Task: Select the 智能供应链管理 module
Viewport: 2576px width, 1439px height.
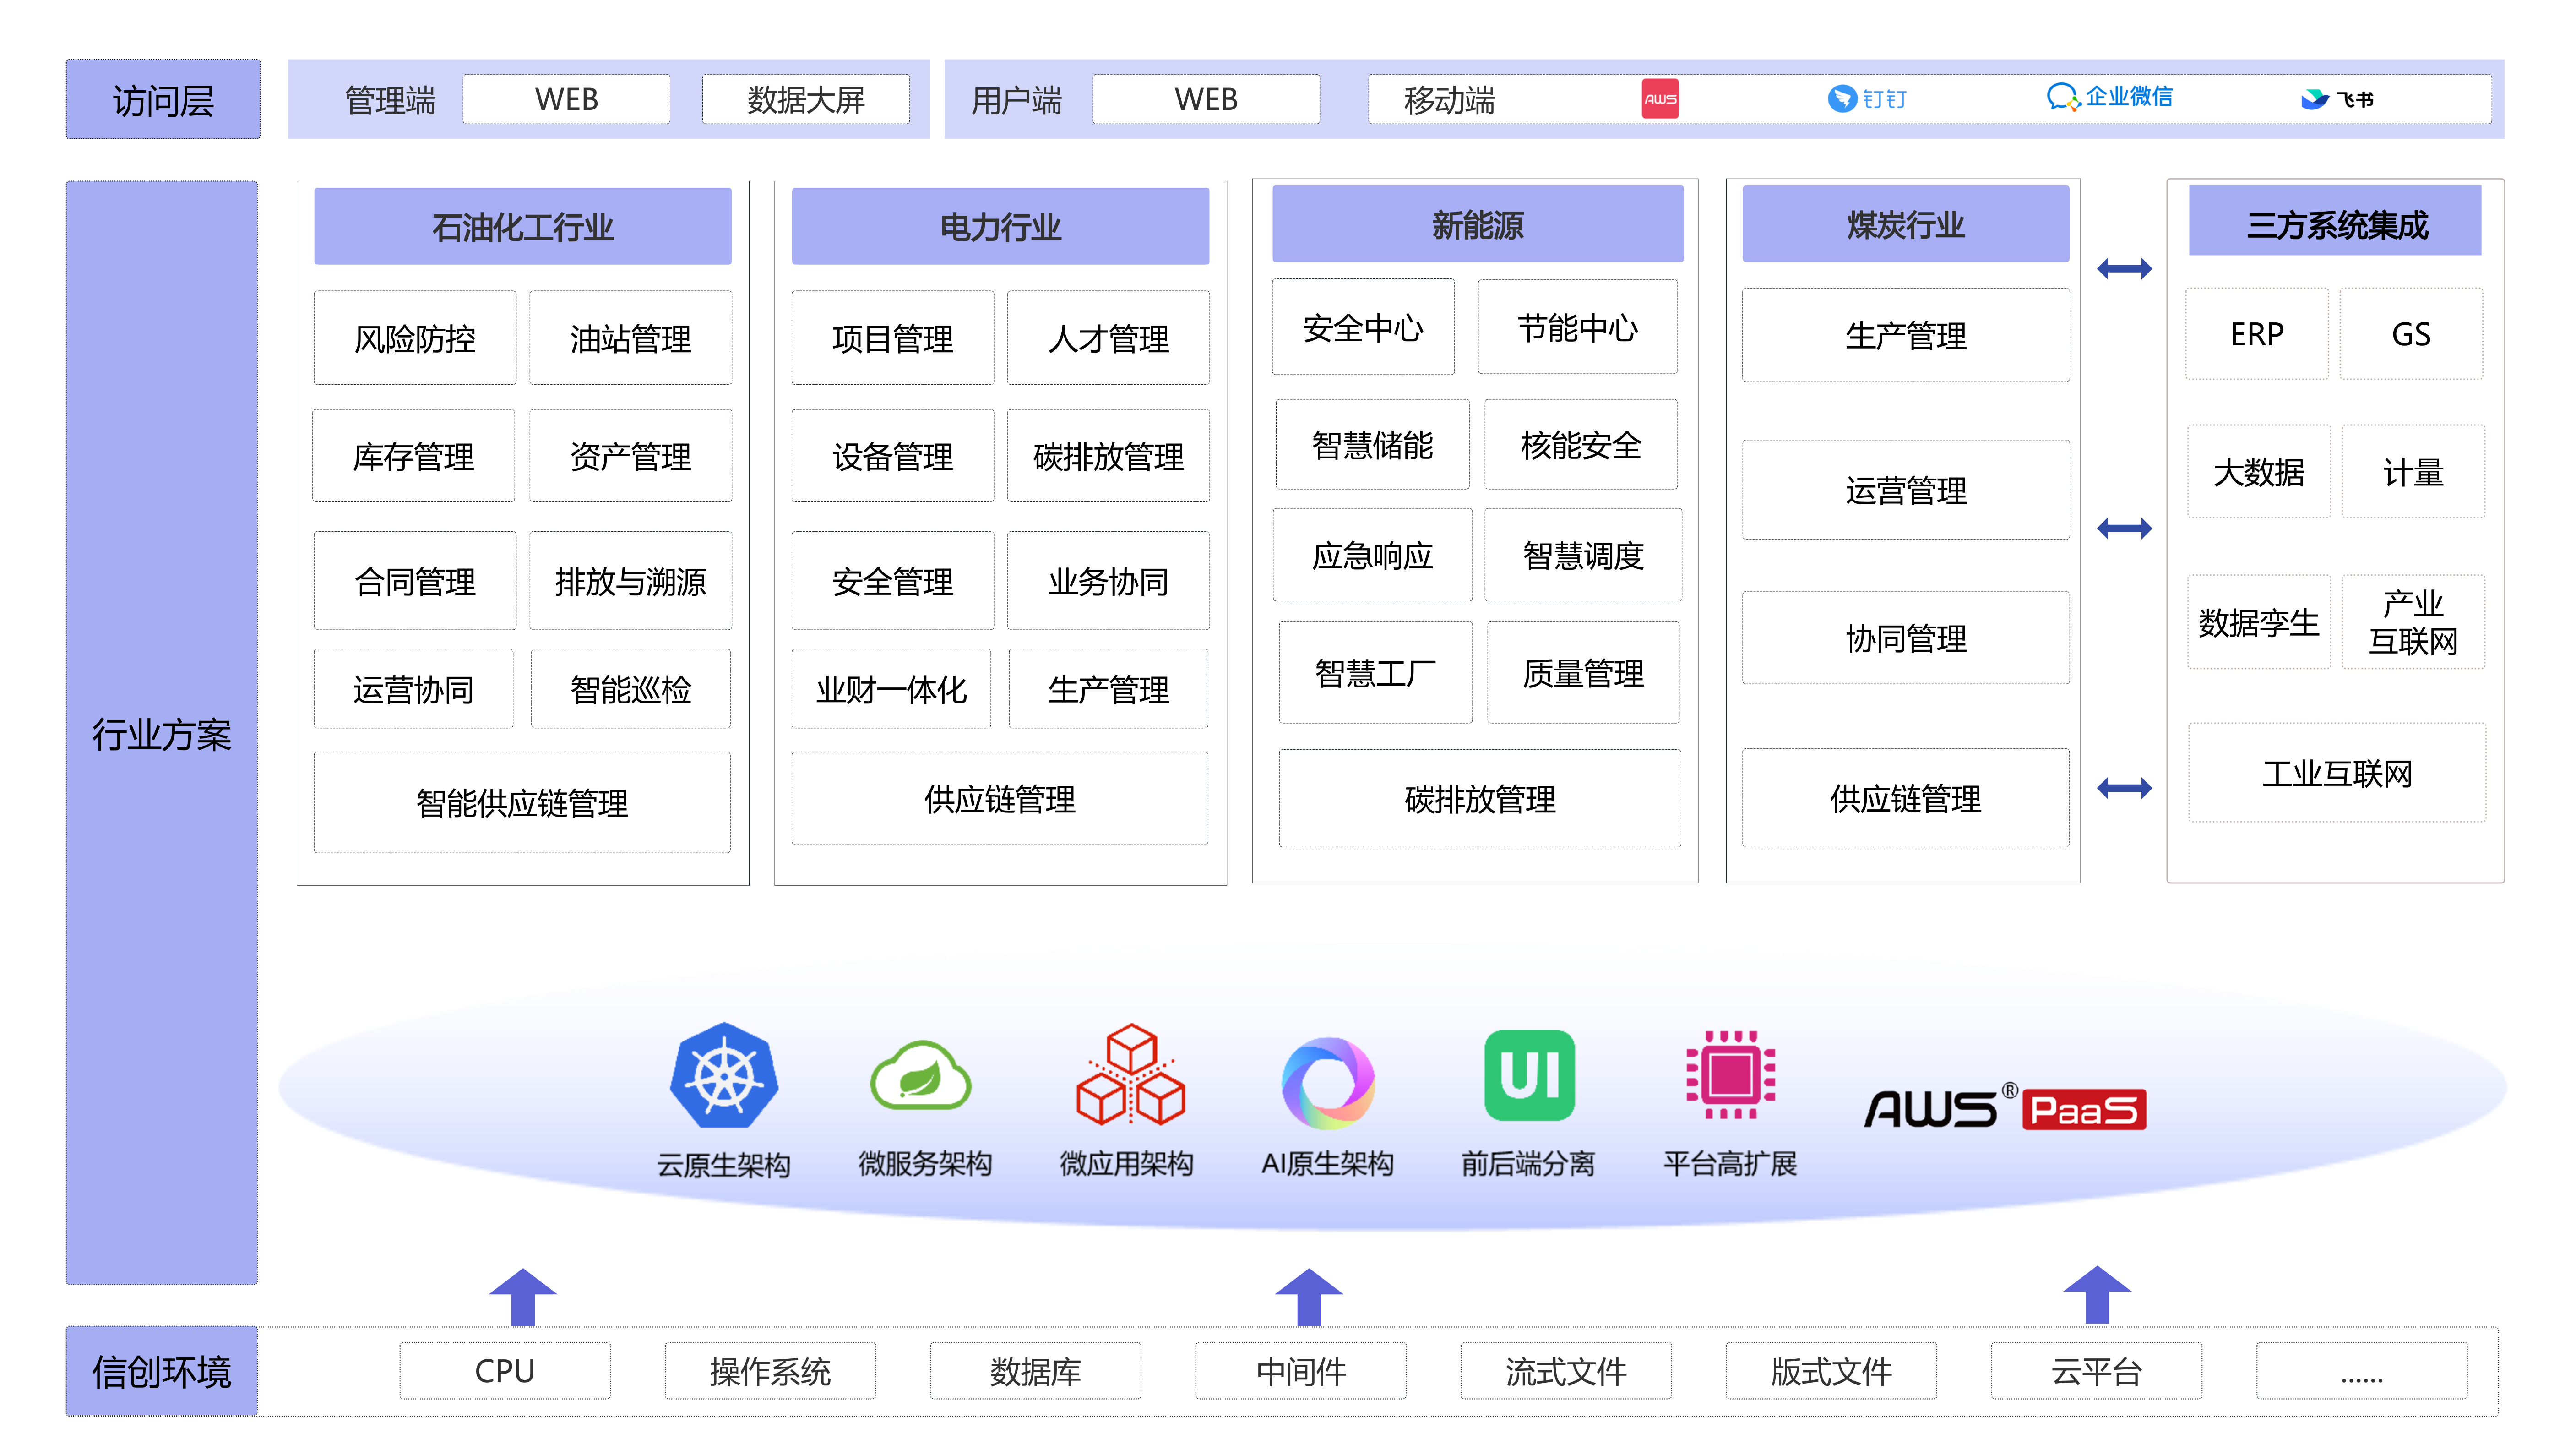Action: (x=522, y=802)
